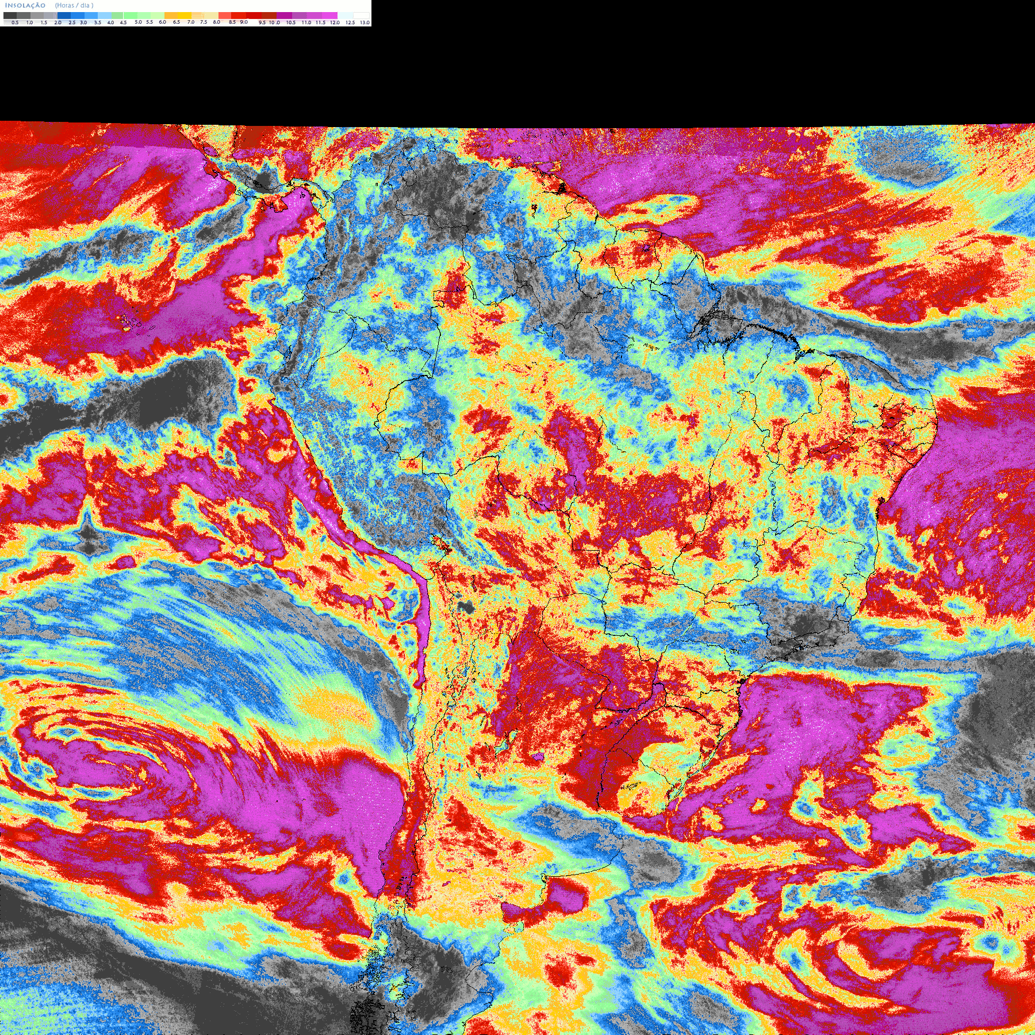The height and width of the screenshot is (1035, 1035).
Task: Pick the orange swatch above 6.5
Action: 171,16
